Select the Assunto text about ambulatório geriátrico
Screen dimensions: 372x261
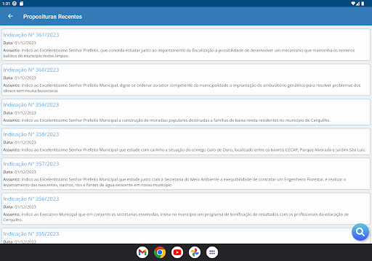[x=182, y=88]
